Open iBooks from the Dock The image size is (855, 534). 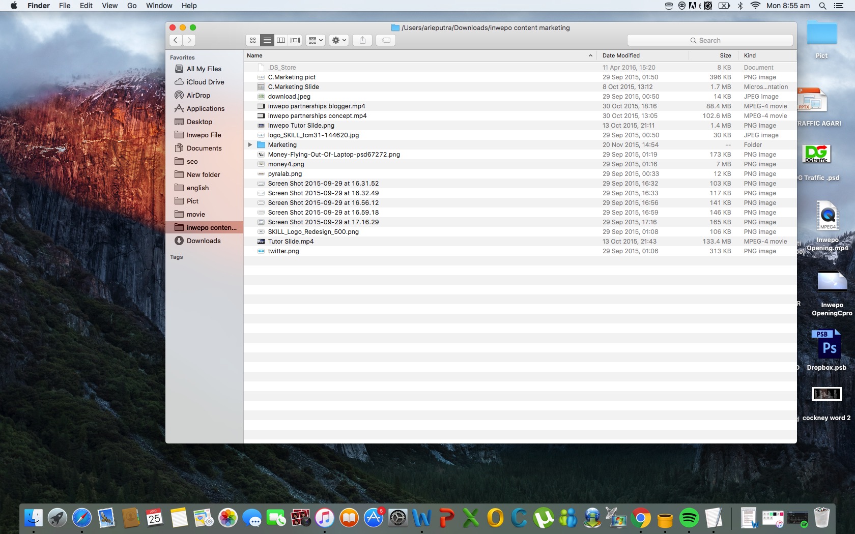click(x=349, y=518)
